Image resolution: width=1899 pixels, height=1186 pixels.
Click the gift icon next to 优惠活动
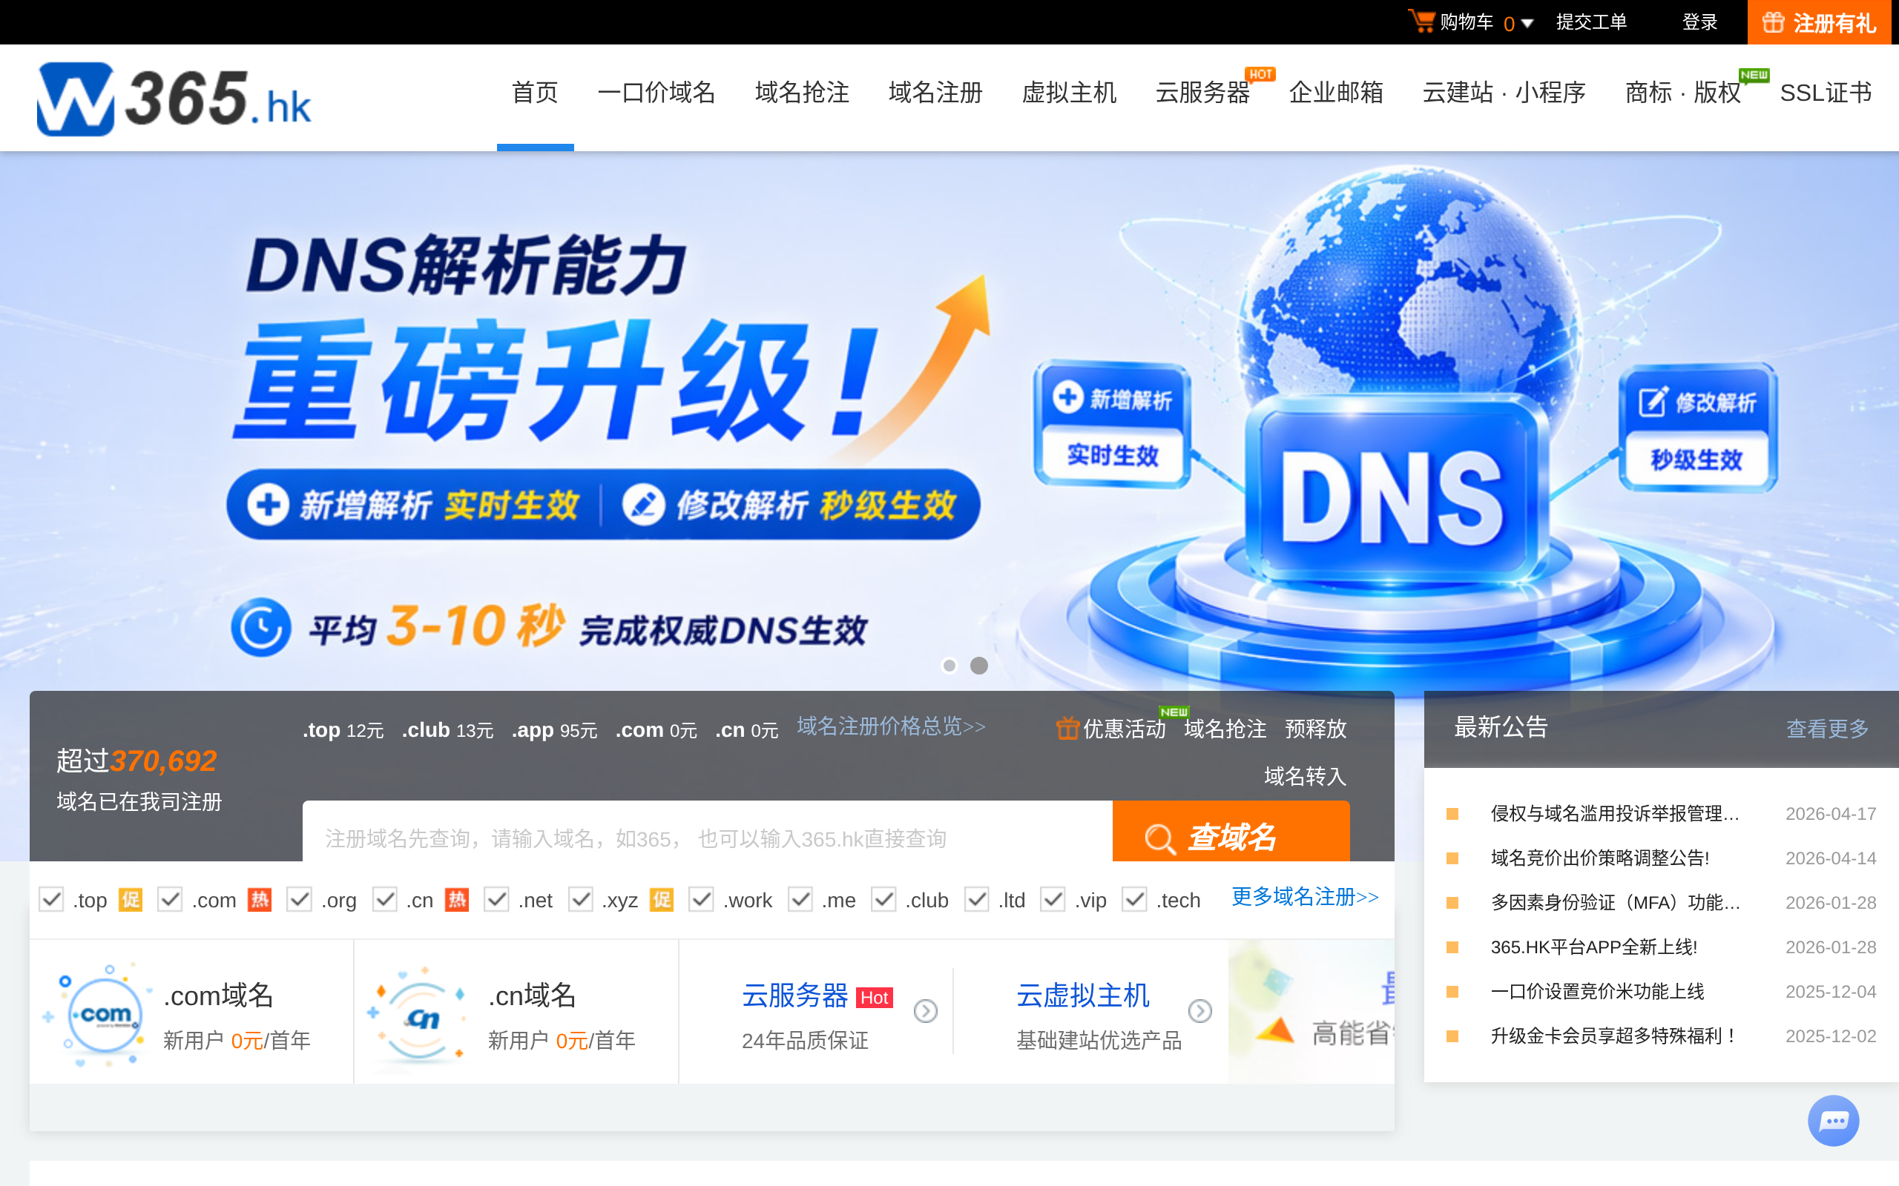click(1067, 729)
